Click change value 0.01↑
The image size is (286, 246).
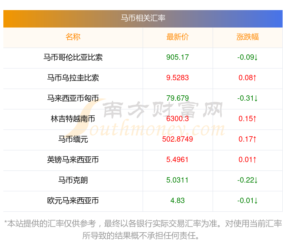coord(248,159)
